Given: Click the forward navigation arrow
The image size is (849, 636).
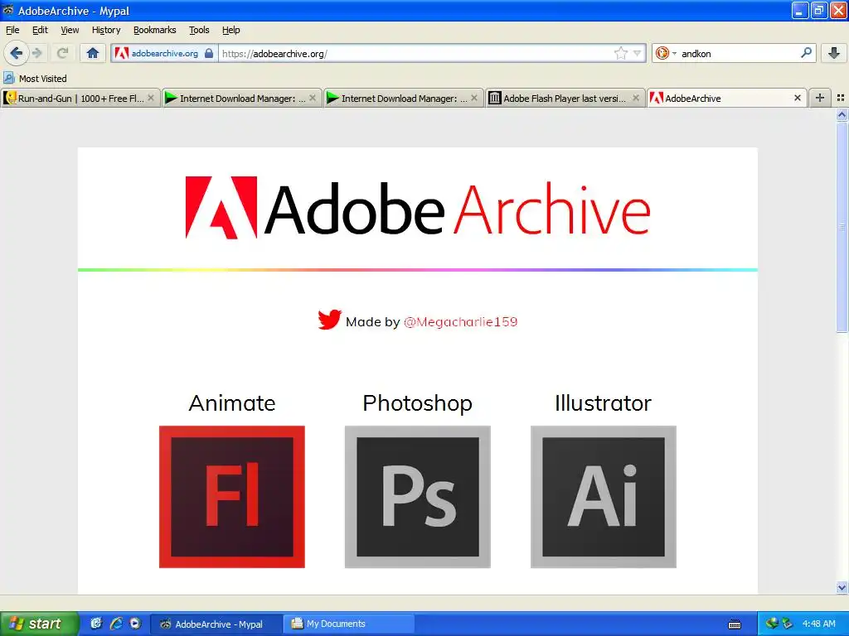Looking at the screenshot, I should [x=36, y=53].
